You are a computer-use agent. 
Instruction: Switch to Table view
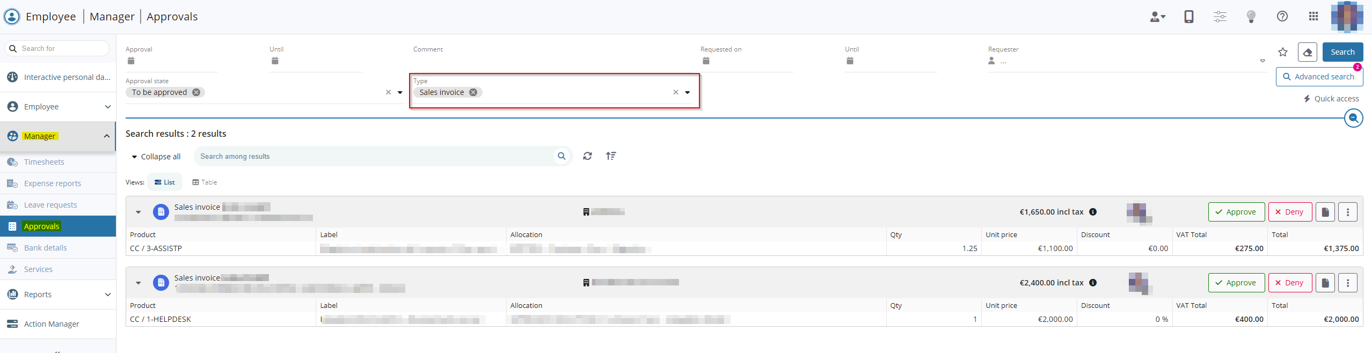click(205, 182)
